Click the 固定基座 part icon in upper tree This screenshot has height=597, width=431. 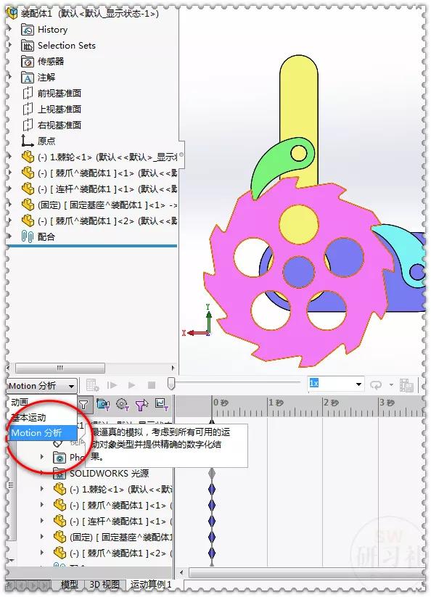28,205
